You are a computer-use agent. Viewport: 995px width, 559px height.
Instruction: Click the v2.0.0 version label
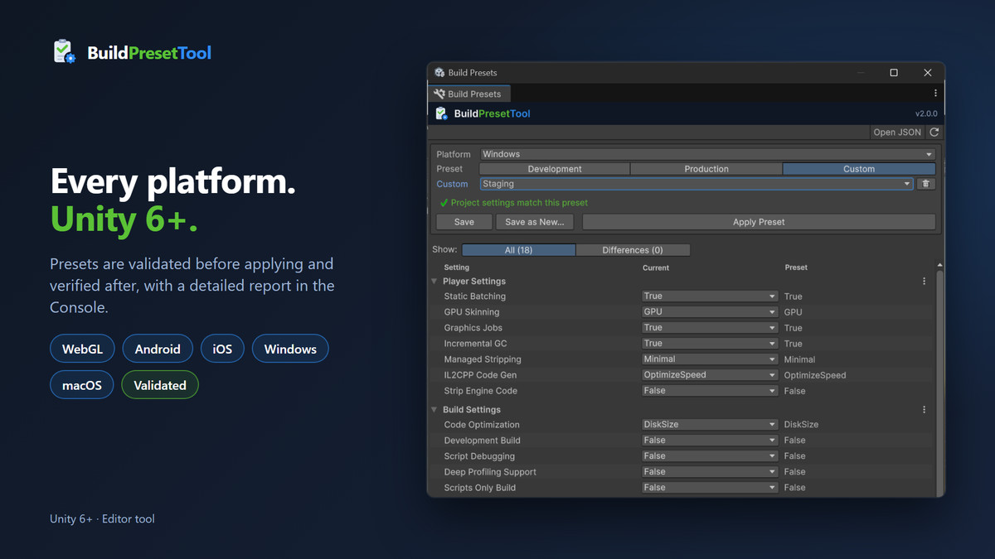click(x=926, y=113)
